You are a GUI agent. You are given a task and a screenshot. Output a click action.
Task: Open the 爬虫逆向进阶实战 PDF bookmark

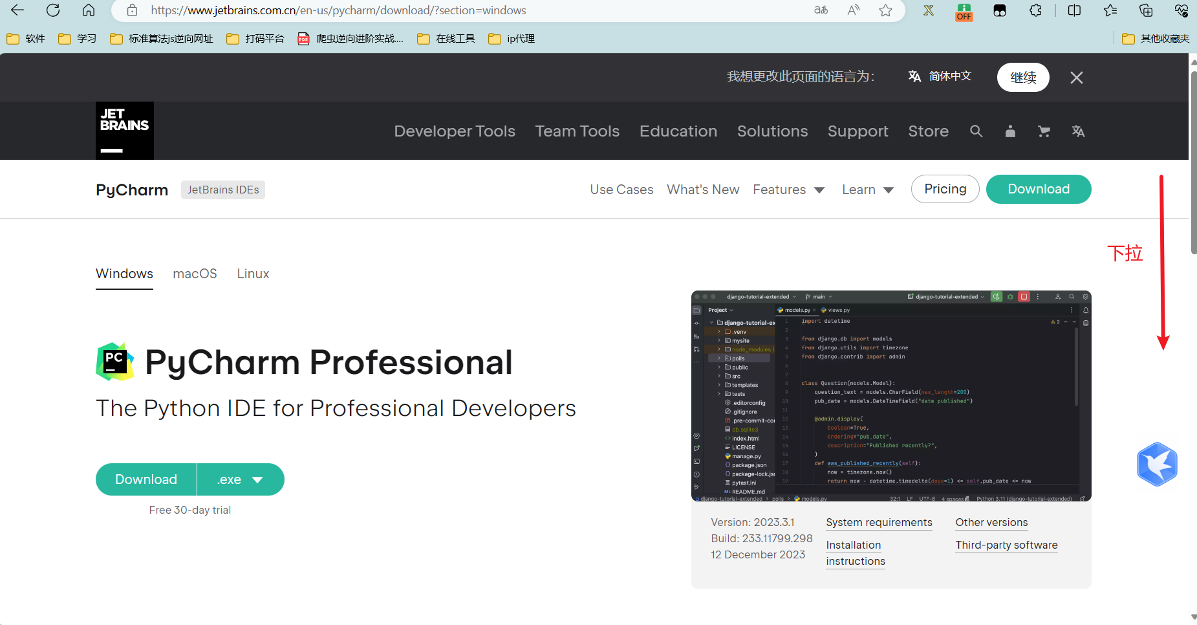[350, 39]
